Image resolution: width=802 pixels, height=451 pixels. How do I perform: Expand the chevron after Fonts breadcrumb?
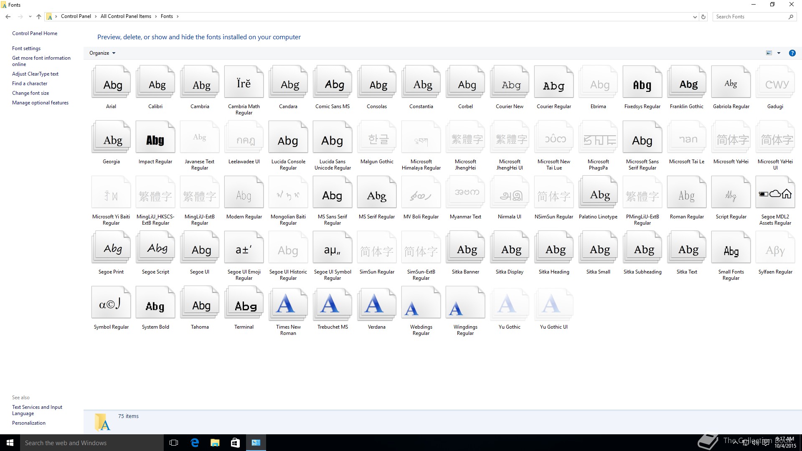point(178,16)
